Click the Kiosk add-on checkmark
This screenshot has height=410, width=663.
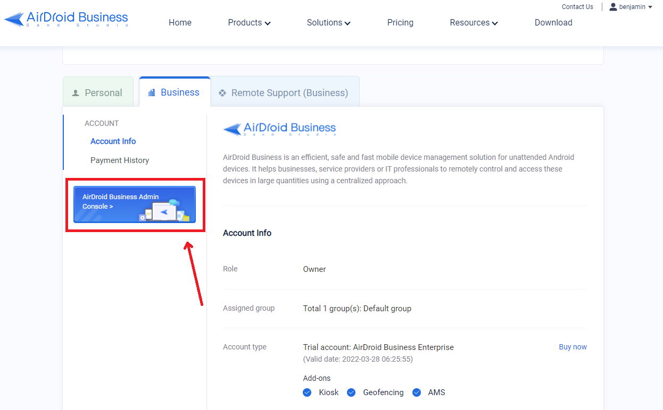coord(307,392)
